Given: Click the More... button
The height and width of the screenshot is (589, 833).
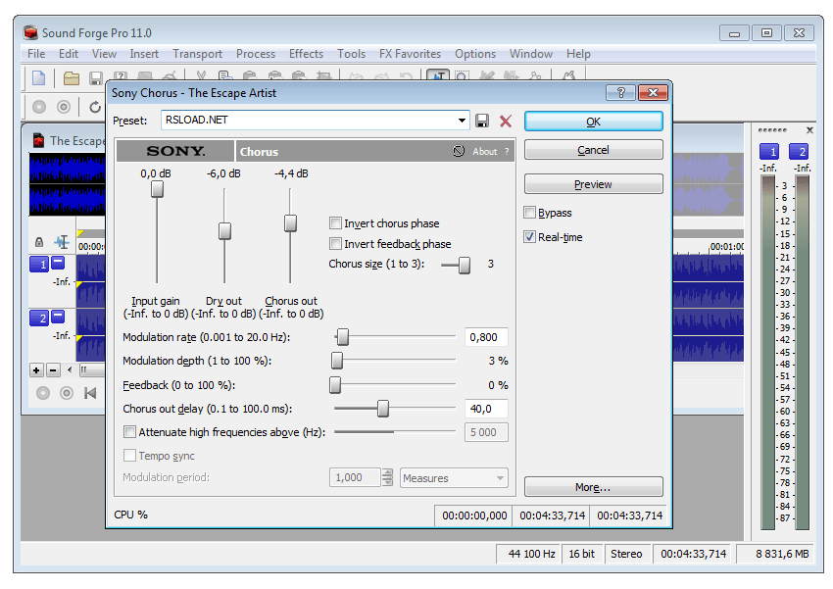Looking at the screenshot, I should click(594, 487).
